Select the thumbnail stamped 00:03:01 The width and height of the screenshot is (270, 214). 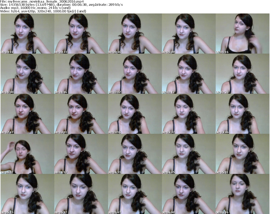point(81,114)
